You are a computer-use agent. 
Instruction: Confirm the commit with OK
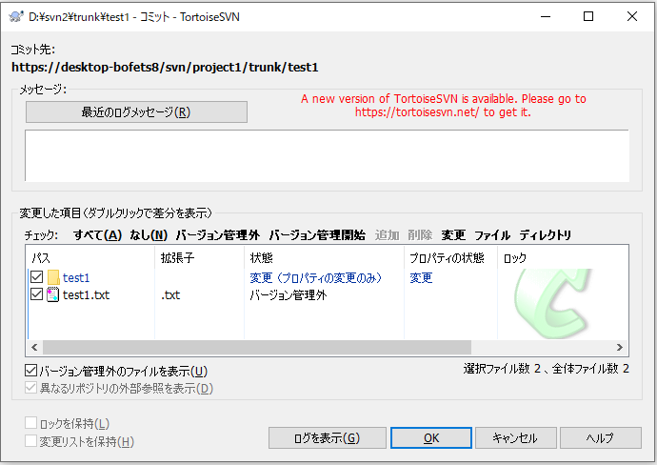click(431, 438)
